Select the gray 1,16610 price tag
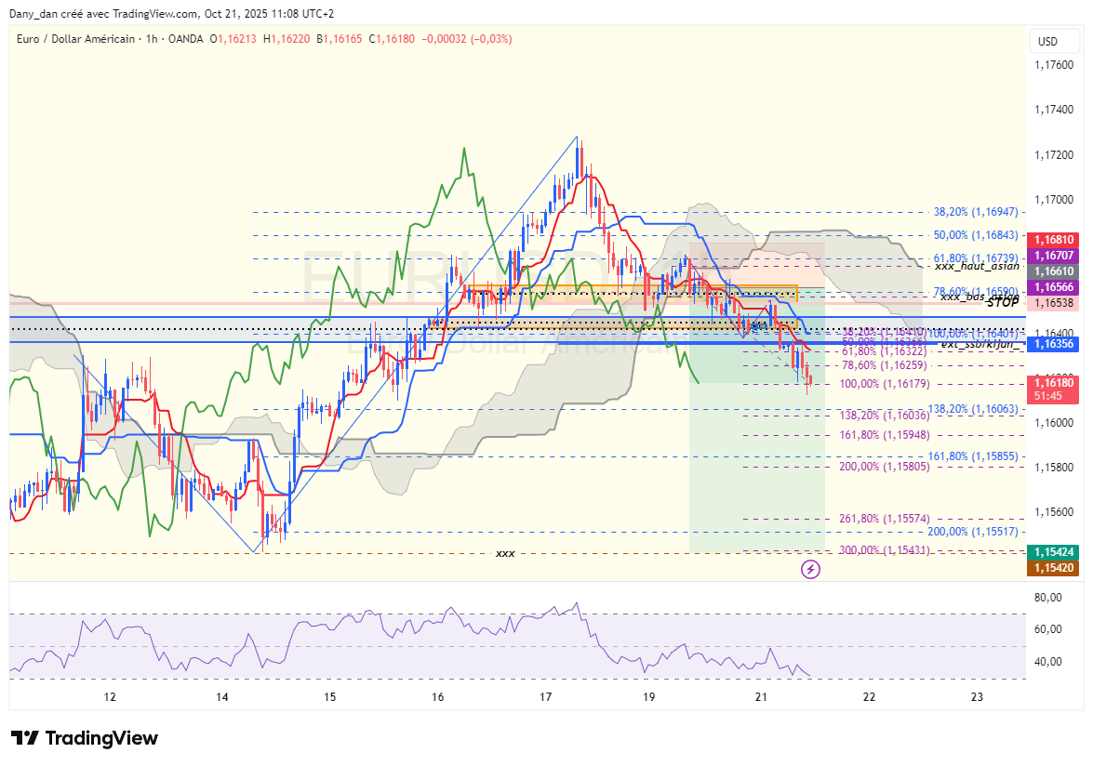Image resolution: width=1093 pixels, height=766 pixels. (1053, 271)
